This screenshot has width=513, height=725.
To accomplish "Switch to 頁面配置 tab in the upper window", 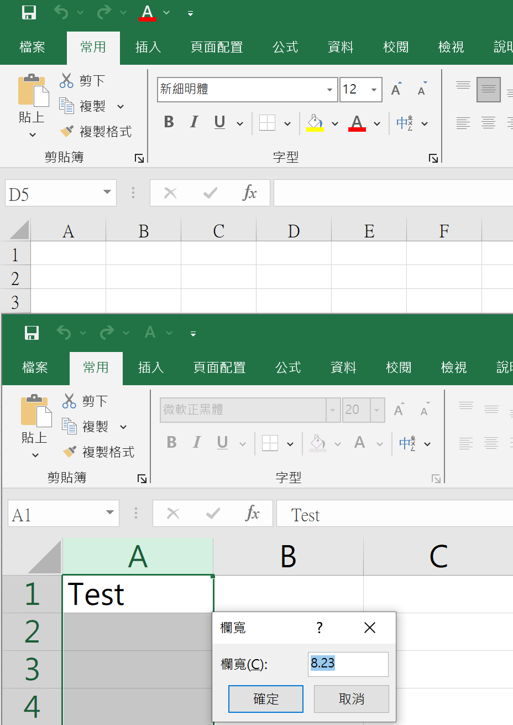I will point(217,48).
